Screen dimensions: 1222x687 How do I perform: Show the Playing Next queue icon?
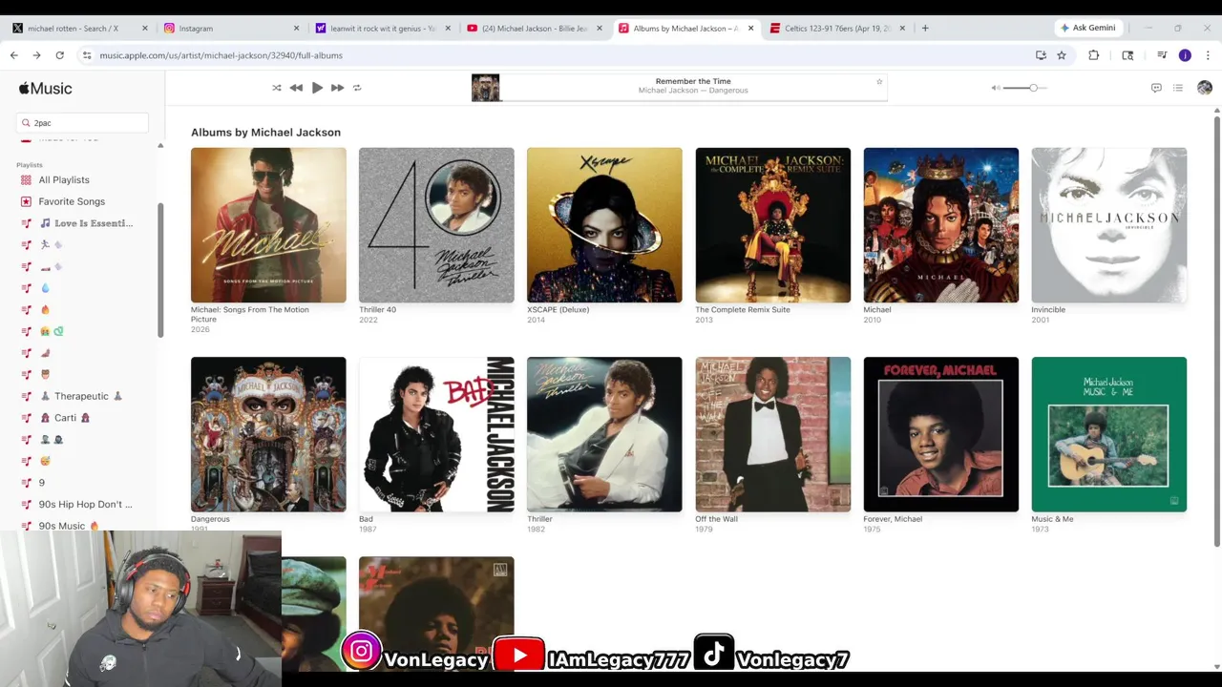point(1178,88)
